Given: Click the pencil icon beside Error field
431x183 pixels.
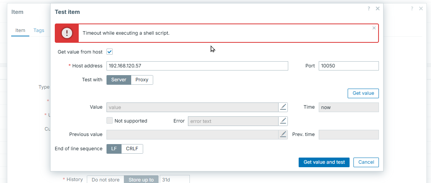Looking at the screenshot, I should [283, 121].
